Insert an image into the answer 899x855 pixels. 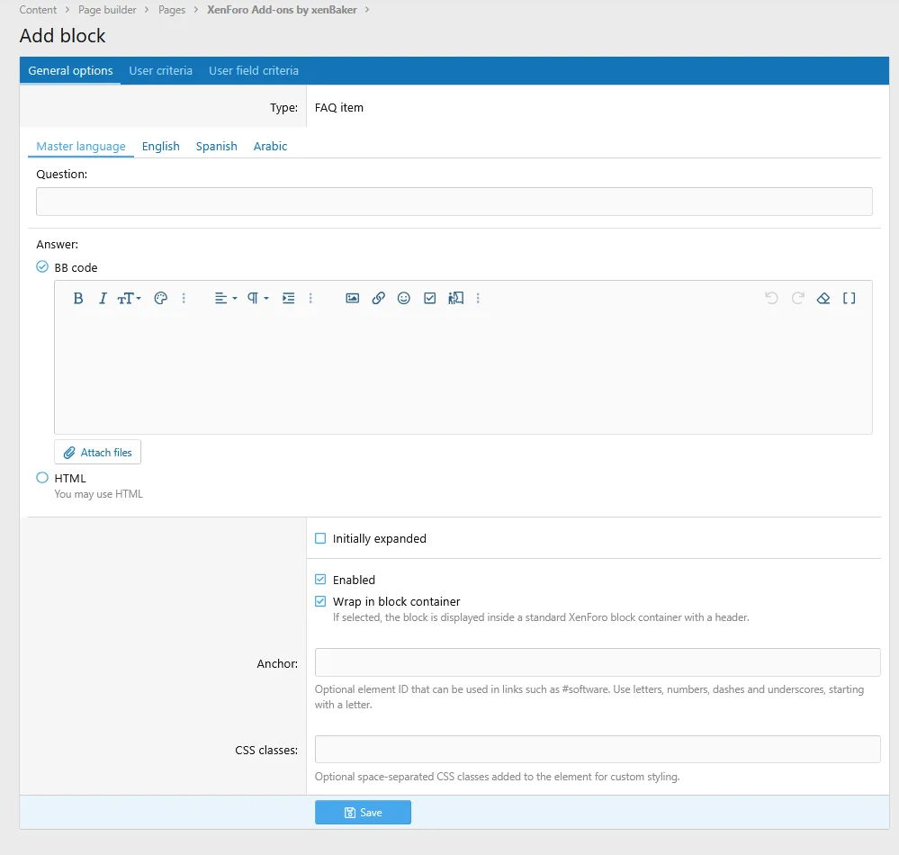click(352, 298)
